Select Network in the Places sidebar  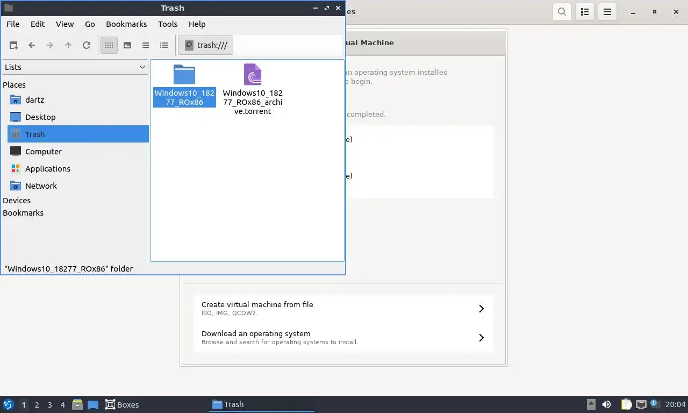[78, 186]
